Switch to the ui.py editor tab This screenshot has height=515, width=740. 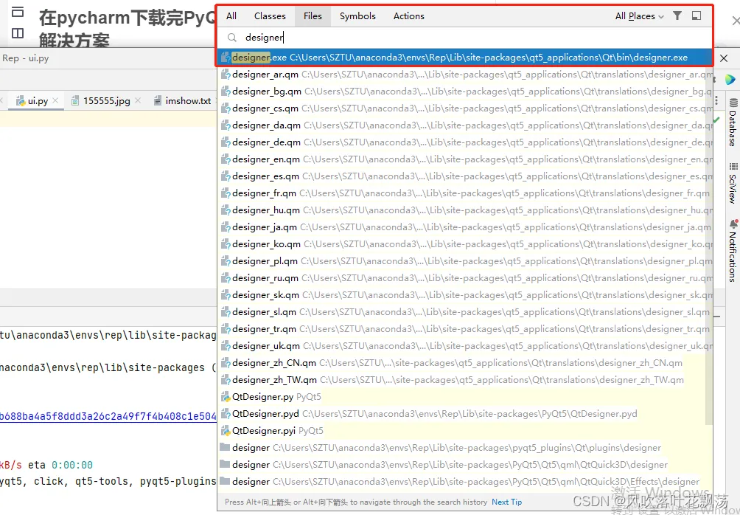(38, 100)
